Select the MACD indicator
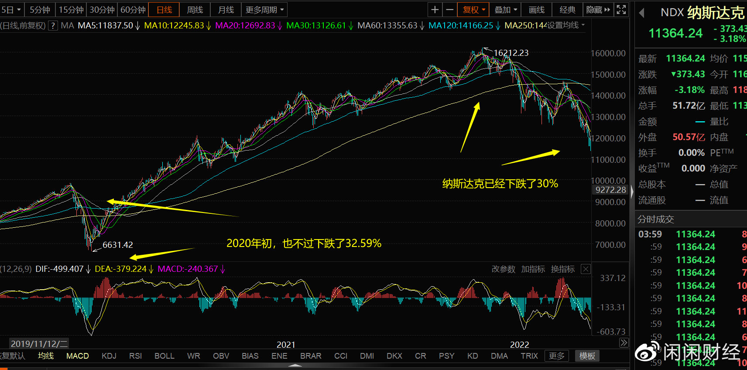The image size is (747, 370). click(78, 356)
